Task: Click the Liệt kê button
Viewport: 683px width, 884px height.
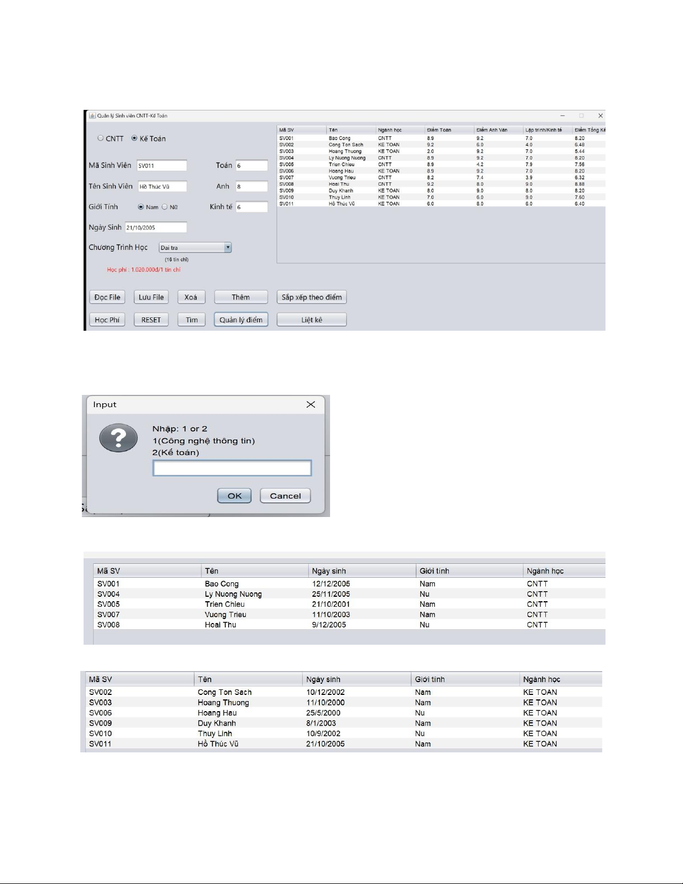Action: pyautogui.click(x=311, y=320)
